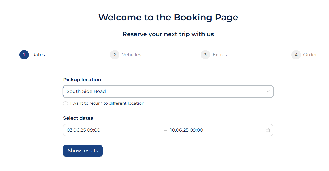Image resolution: width=329 pixels, height=171 pixels.
Task: Click the arrow between the two dates
Action: 165,130
